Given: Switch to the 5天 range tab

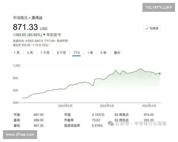Looking at the screenshot, I should click(x=30, y=53).
